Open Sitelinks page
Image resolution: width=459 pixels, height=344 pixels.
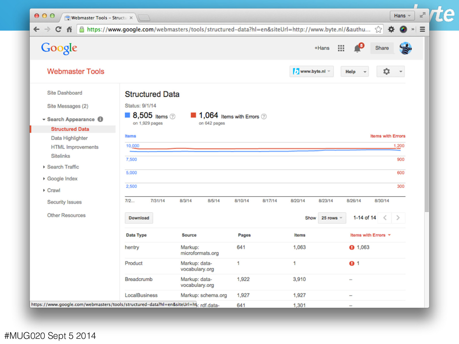pos(61,156)
